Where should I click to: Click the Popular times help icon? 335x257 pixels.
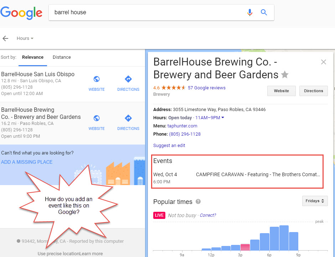pos(198,201)
